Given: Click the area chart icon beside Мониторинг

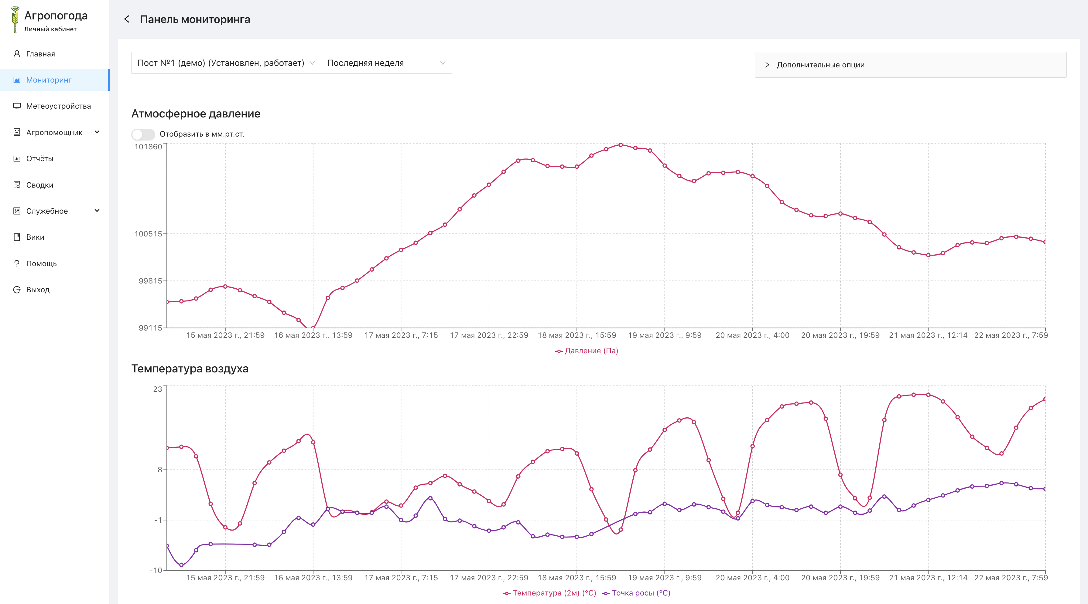Looking at the screenshot, I should tap(17, 80).
